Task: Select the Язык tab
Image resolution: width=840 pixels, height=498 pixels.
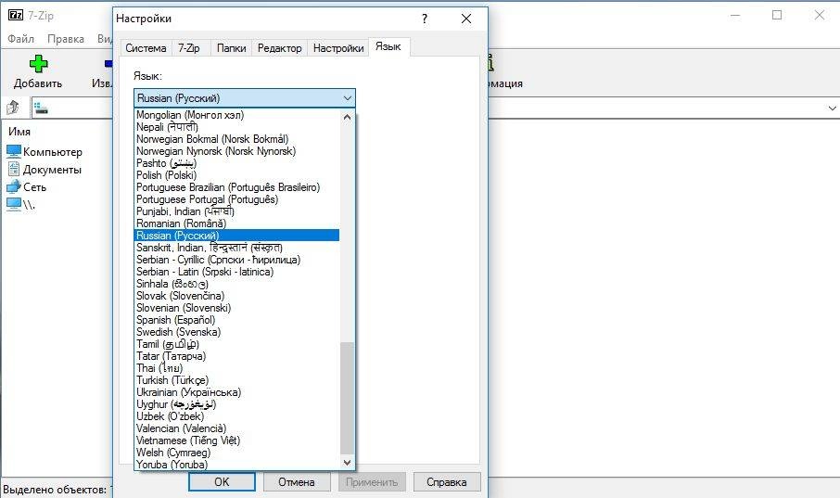Action: (388, 46)
